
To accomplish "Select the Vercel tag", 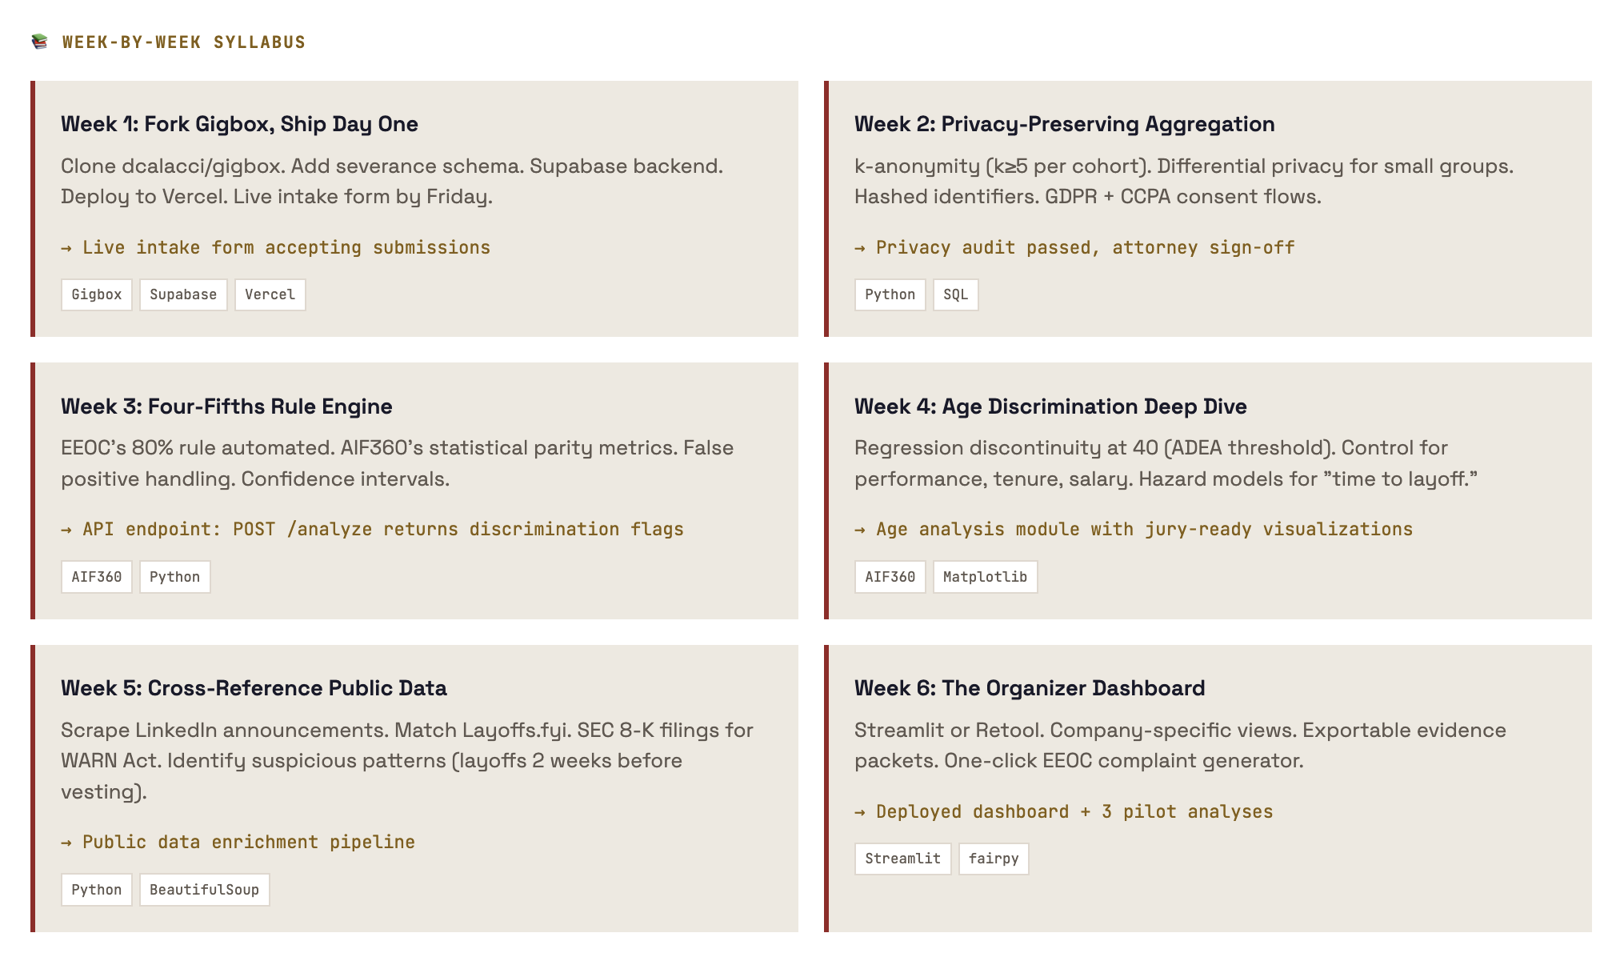I will [270, 294].
